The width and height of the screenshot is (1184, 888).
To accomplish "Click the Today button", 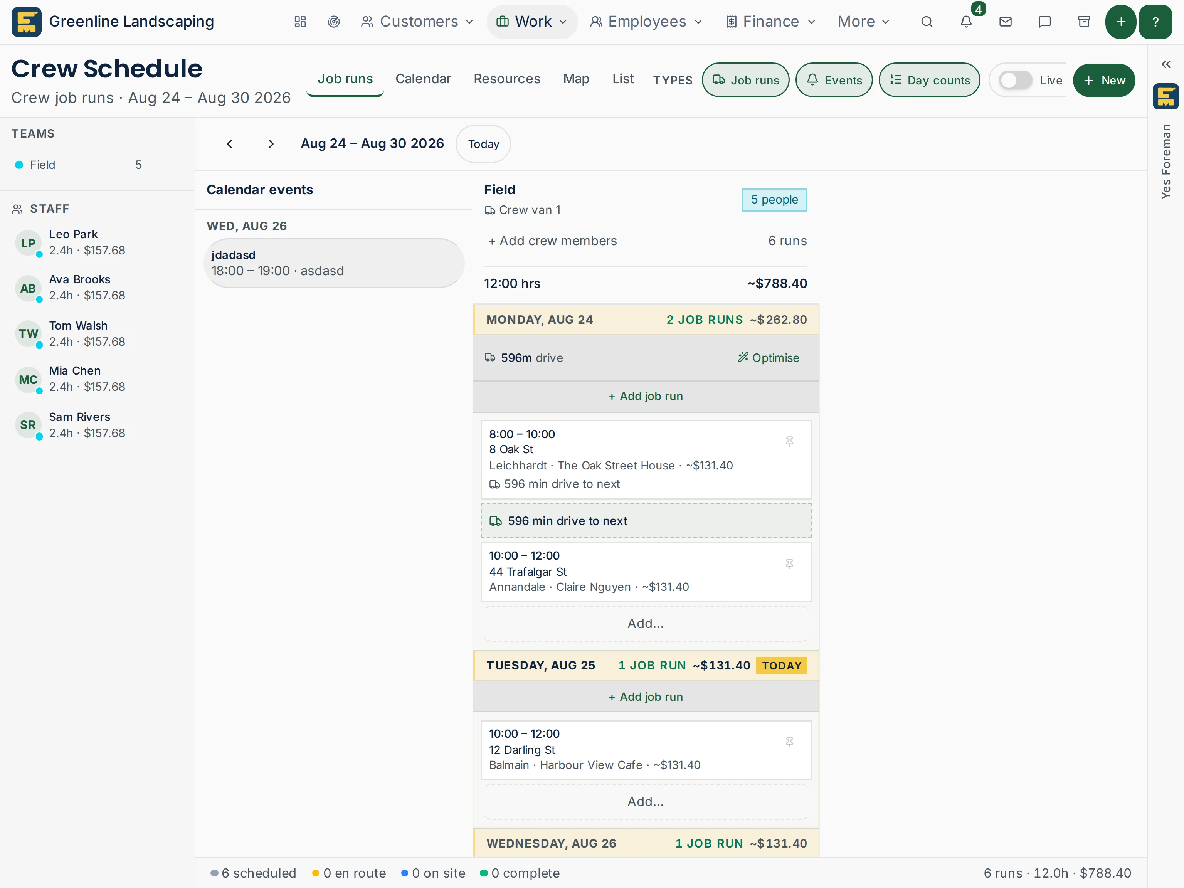I will point(483,143).
